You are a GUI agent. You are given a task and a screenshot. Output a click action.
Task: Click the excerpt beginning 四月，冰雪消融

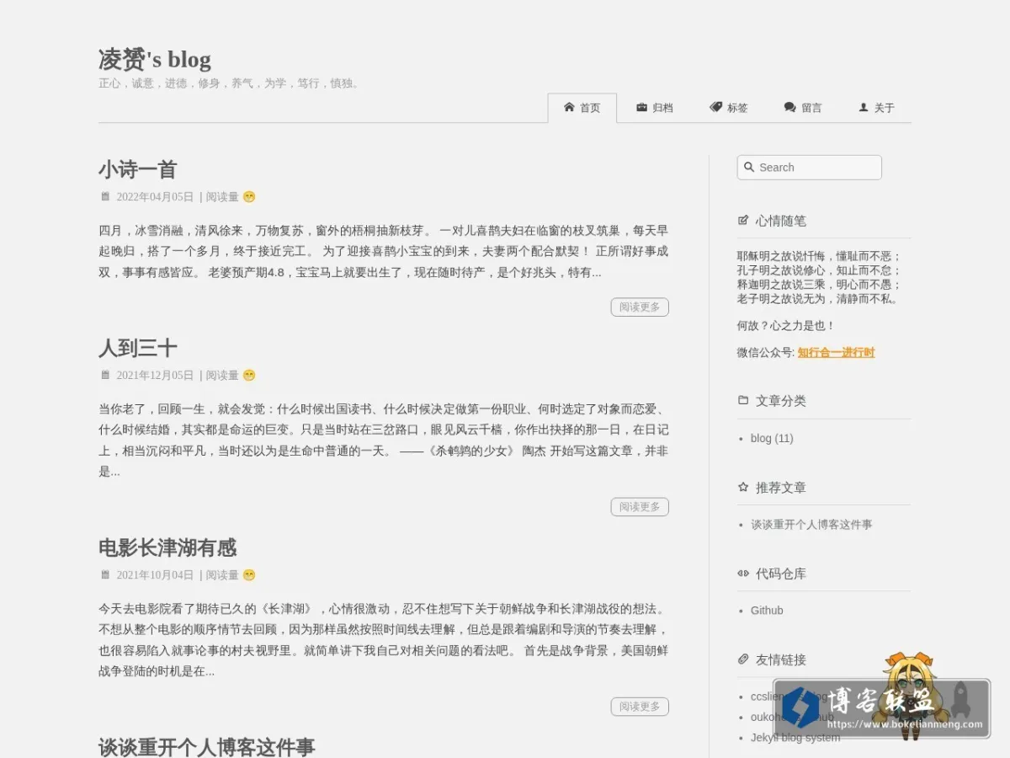pyautogui.click(x=384, y=251)
